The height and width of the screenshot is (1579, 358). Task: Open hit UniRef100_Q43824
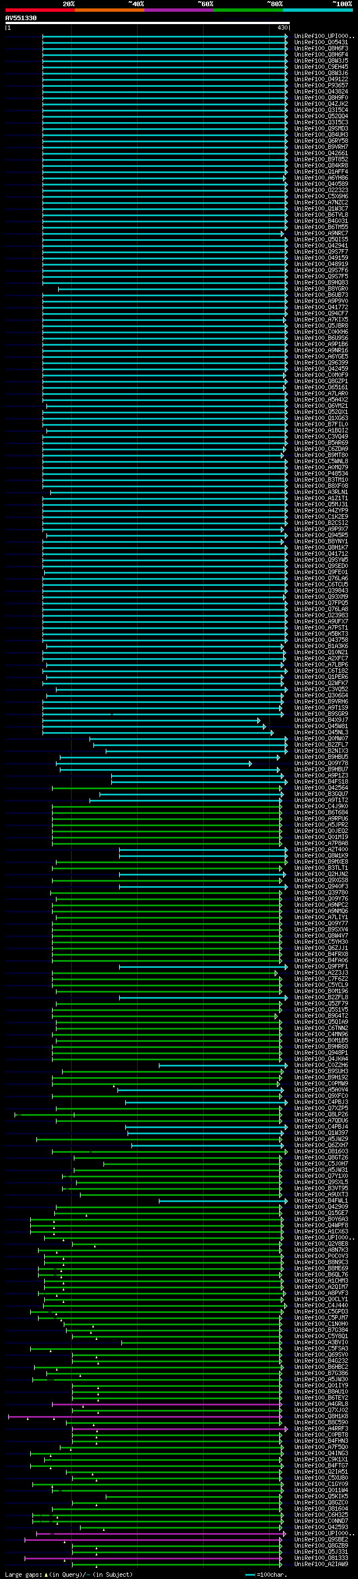(321, 92)
